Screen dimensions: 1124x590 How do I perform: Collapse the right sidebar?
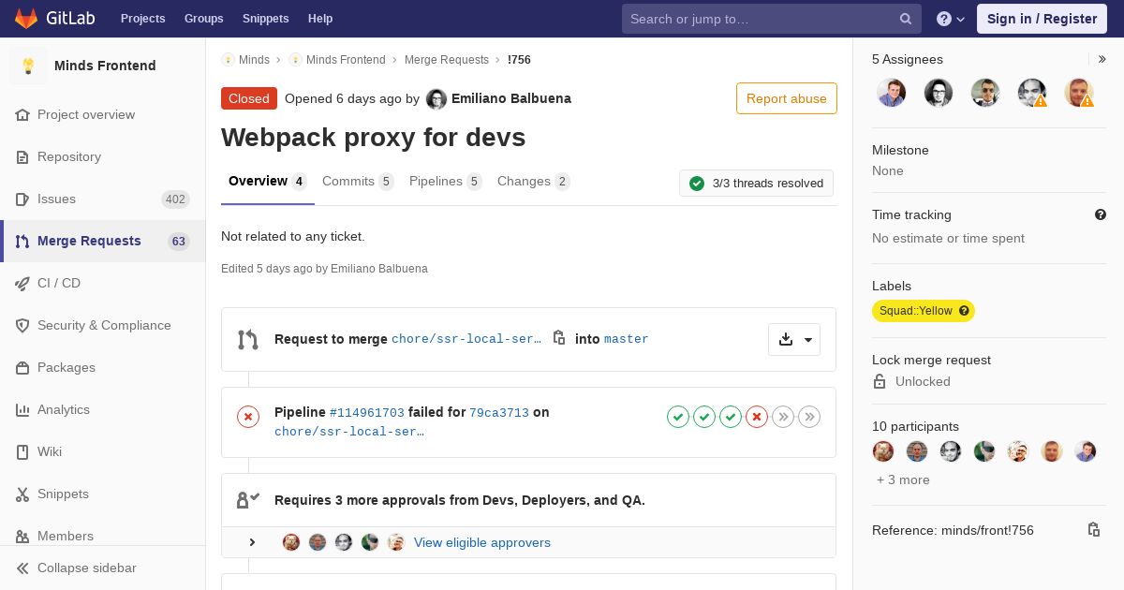1102,59
